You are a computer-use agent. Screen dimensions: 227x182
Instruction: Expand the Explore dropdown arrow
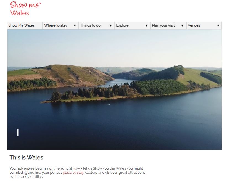click(147, 25)
